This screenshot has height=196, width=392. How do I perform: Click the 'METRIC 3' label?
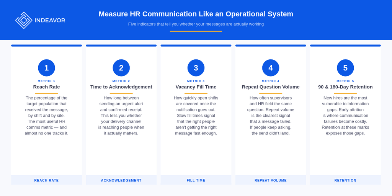point(196,81)
